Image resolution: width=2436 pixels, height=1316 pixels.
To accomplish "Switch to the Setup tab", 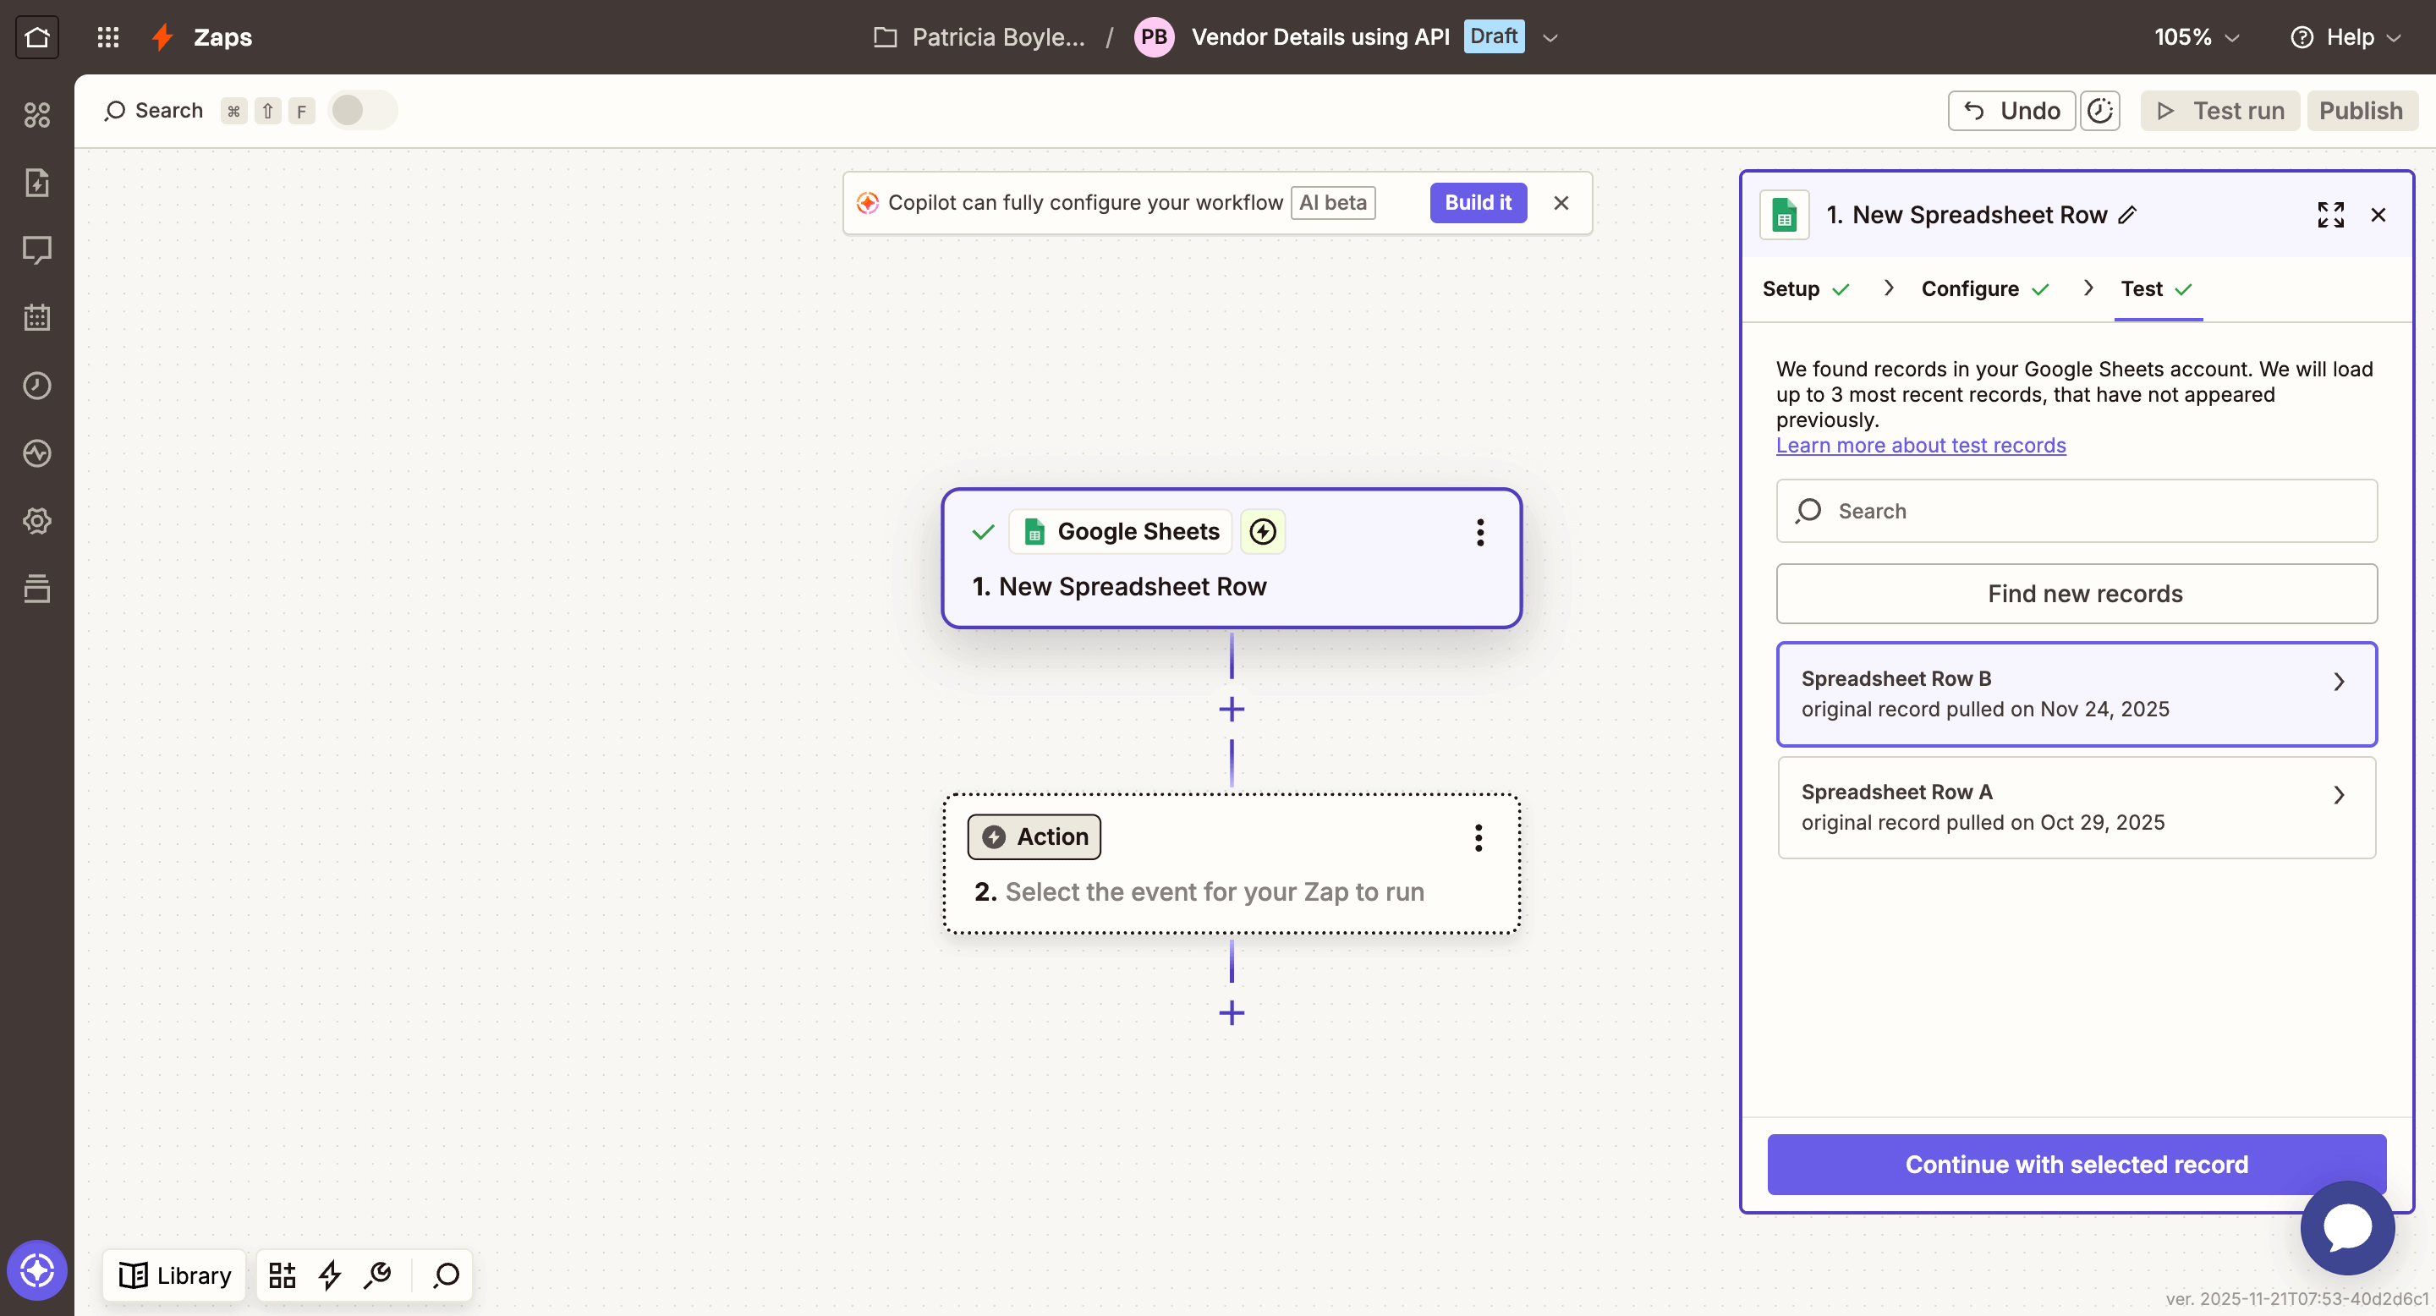I will click(x=1791, y=288).
